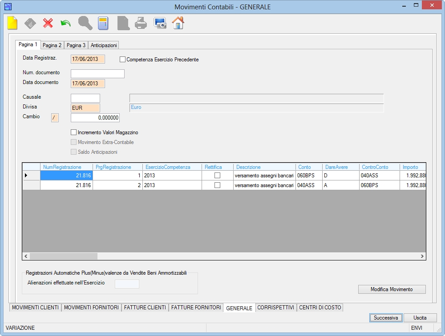Click the screen capture camera icon

point(160,23)
